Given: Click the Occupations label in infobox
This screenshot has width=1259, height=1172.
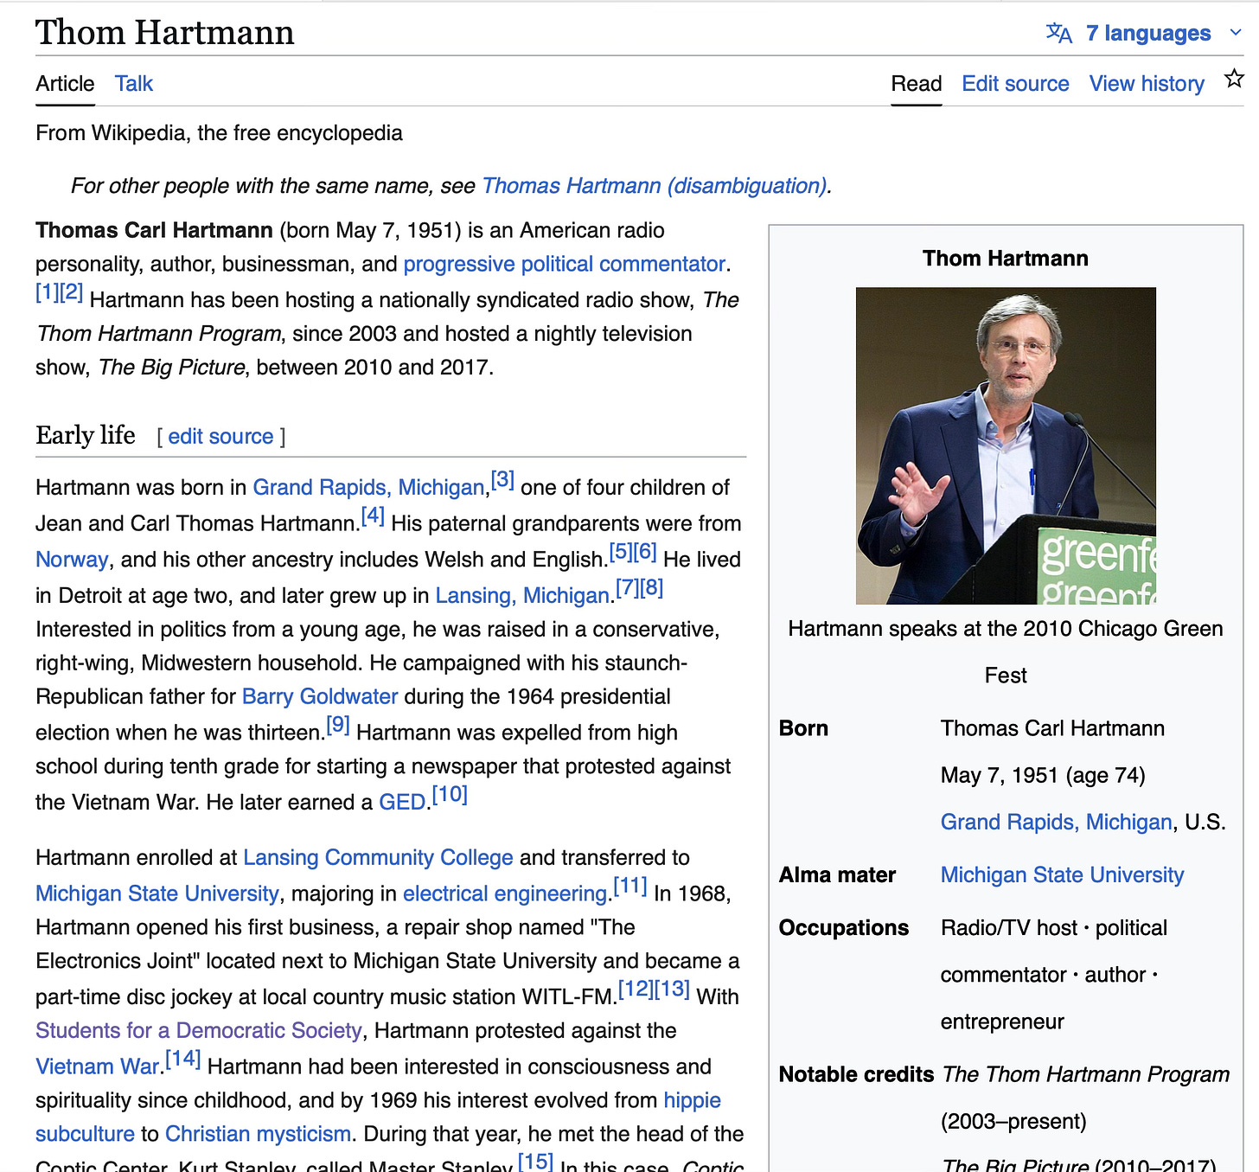Looking at the screenshot, I should (x=844, y=928).
